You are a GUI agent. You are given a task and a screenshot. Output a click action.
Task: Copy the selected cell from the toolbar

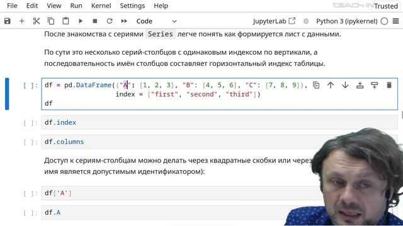click(51, 21)
